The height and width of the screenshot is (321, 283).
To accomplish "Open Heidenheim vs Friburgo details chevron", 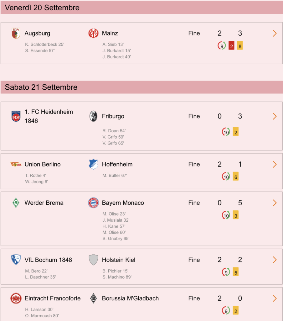I will (x=275, y=116).
